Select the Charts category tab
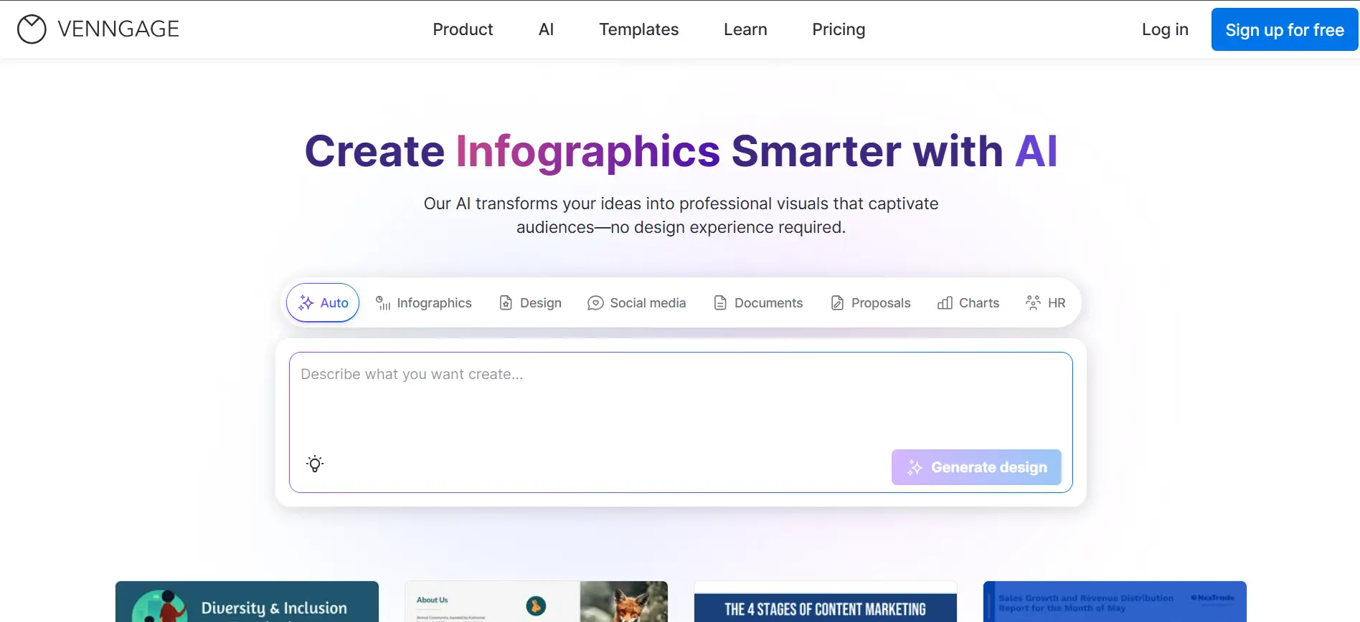Screen dimensions: 1360x622 (x=968, y=303)
